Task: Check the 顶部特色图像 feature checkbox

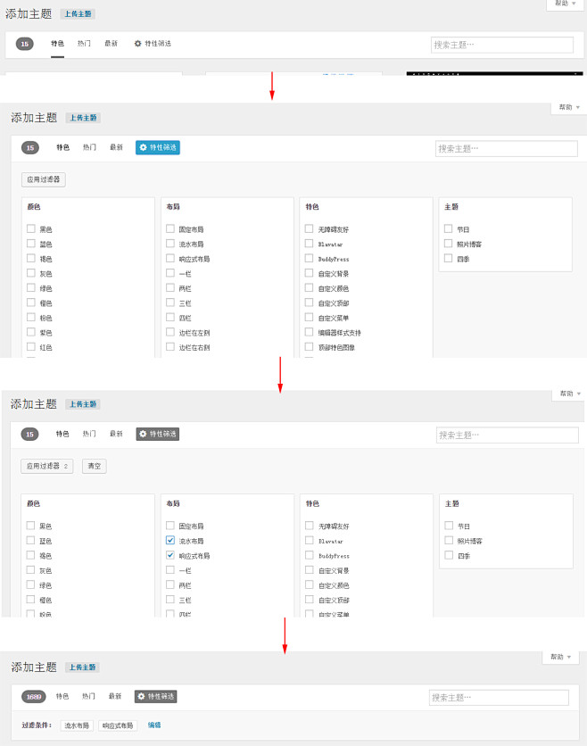Action: tap(310, 347)
